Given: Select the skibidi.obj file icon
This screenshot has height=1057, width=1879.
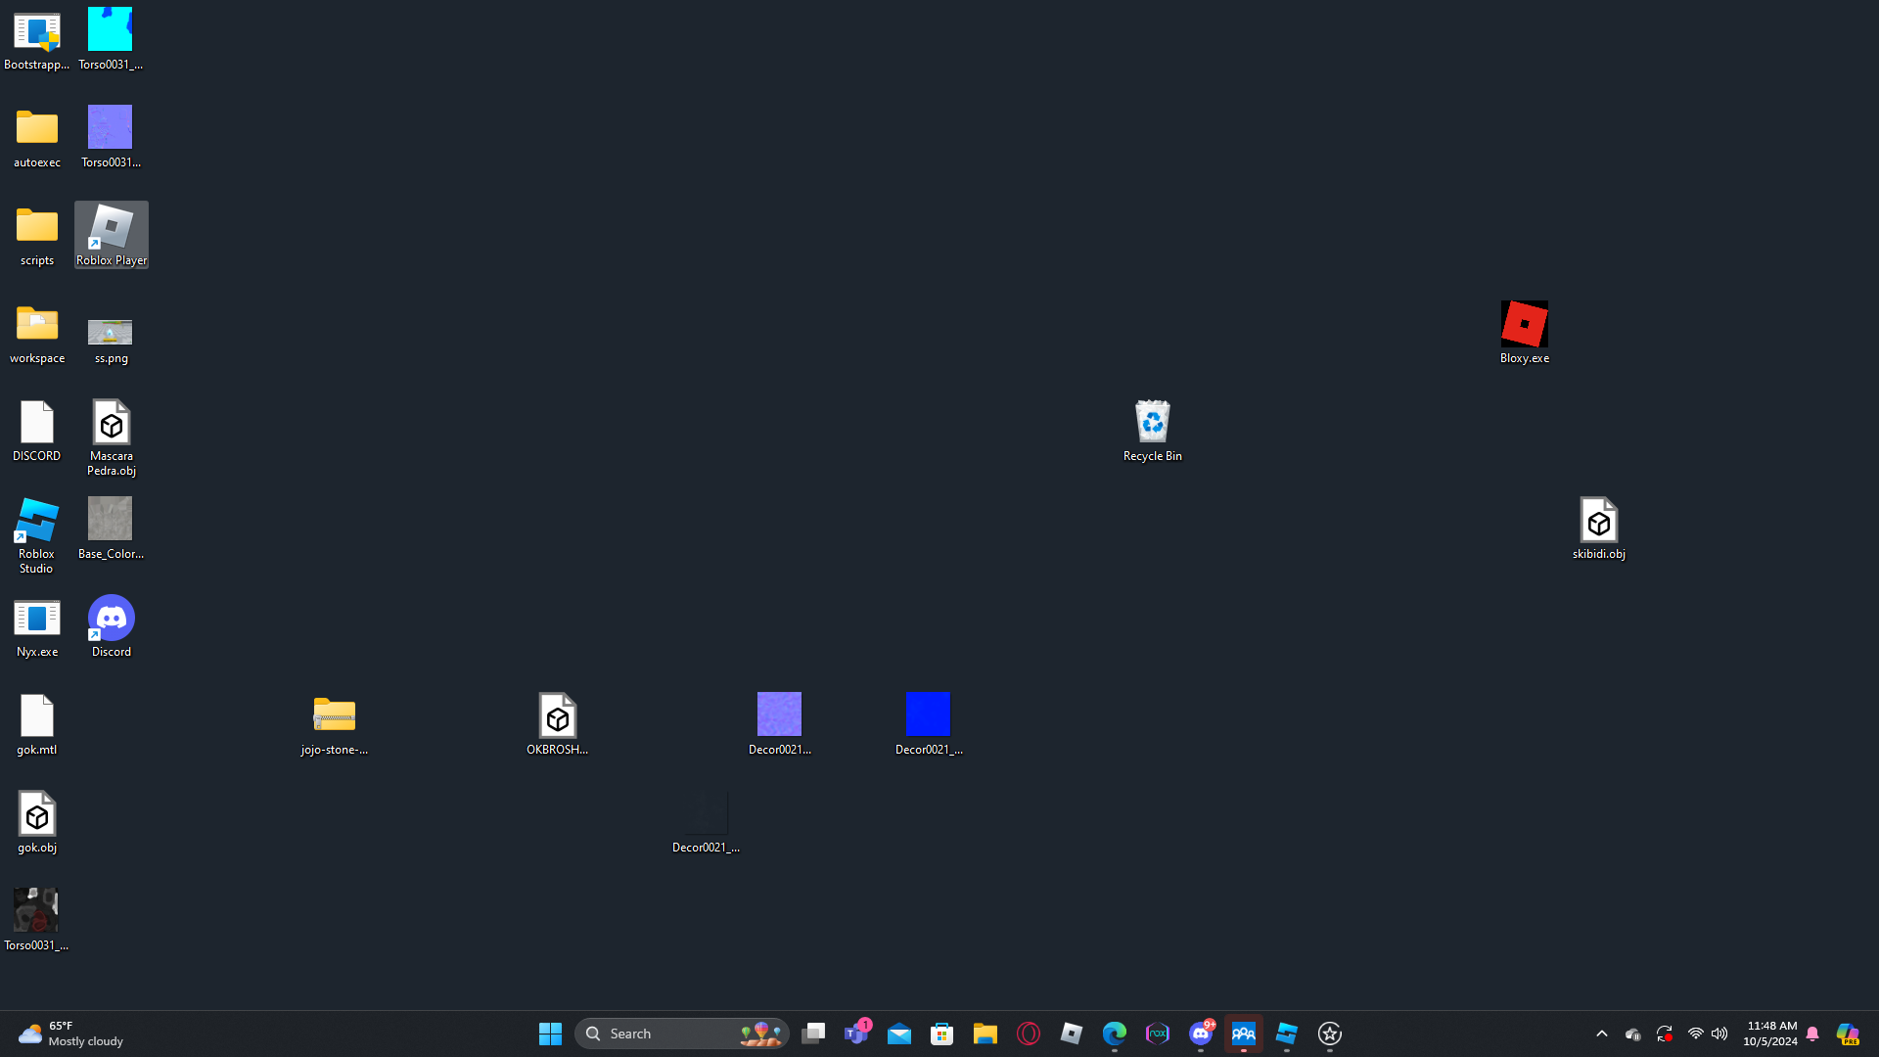Looking at the screenshot, I should [x=1598, y=527].
